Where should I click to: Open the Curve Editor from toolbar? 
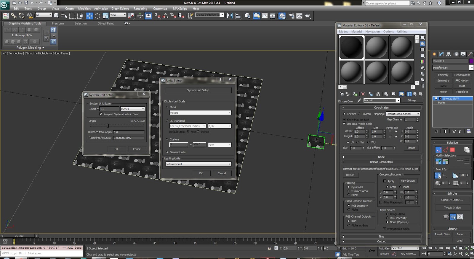pyautogui.click(x=265, y=16)
